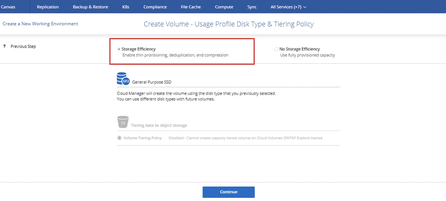The width and height of the screenshot is (446, 201).
Task: Switch to the File Cache tab
Action: (x=191, y=7)
